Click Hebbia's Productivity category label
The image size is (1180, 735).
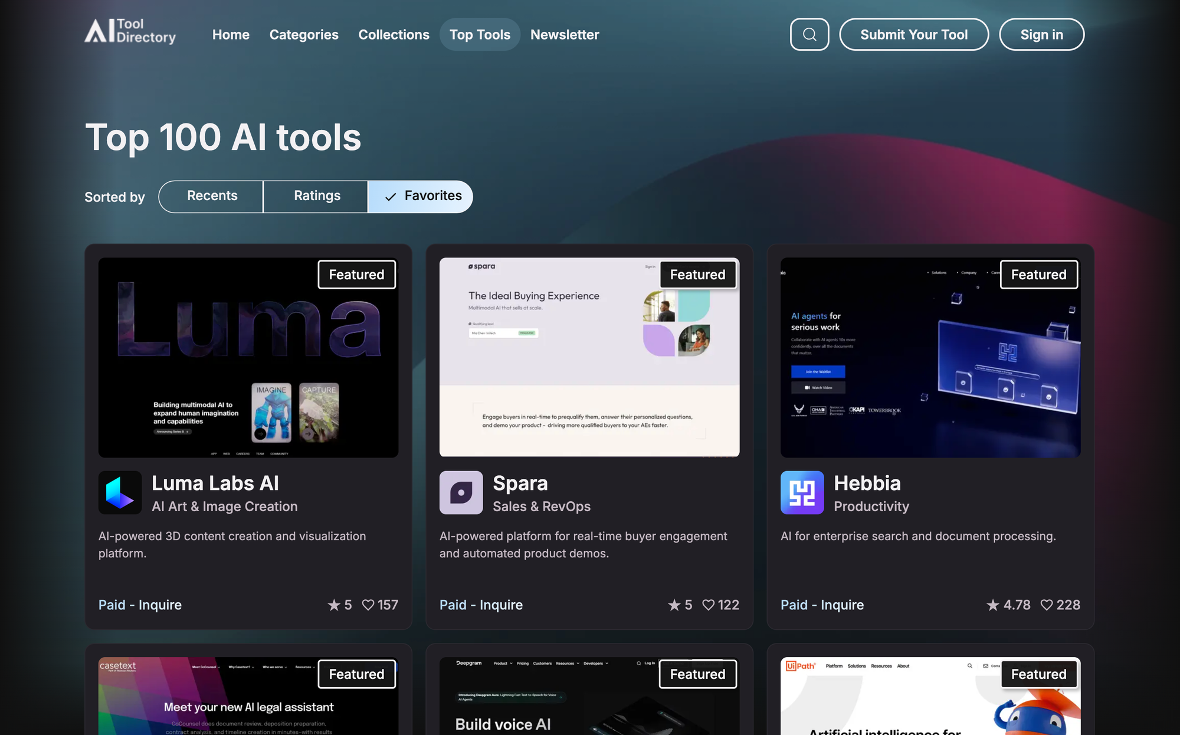(x=871, y=507)
